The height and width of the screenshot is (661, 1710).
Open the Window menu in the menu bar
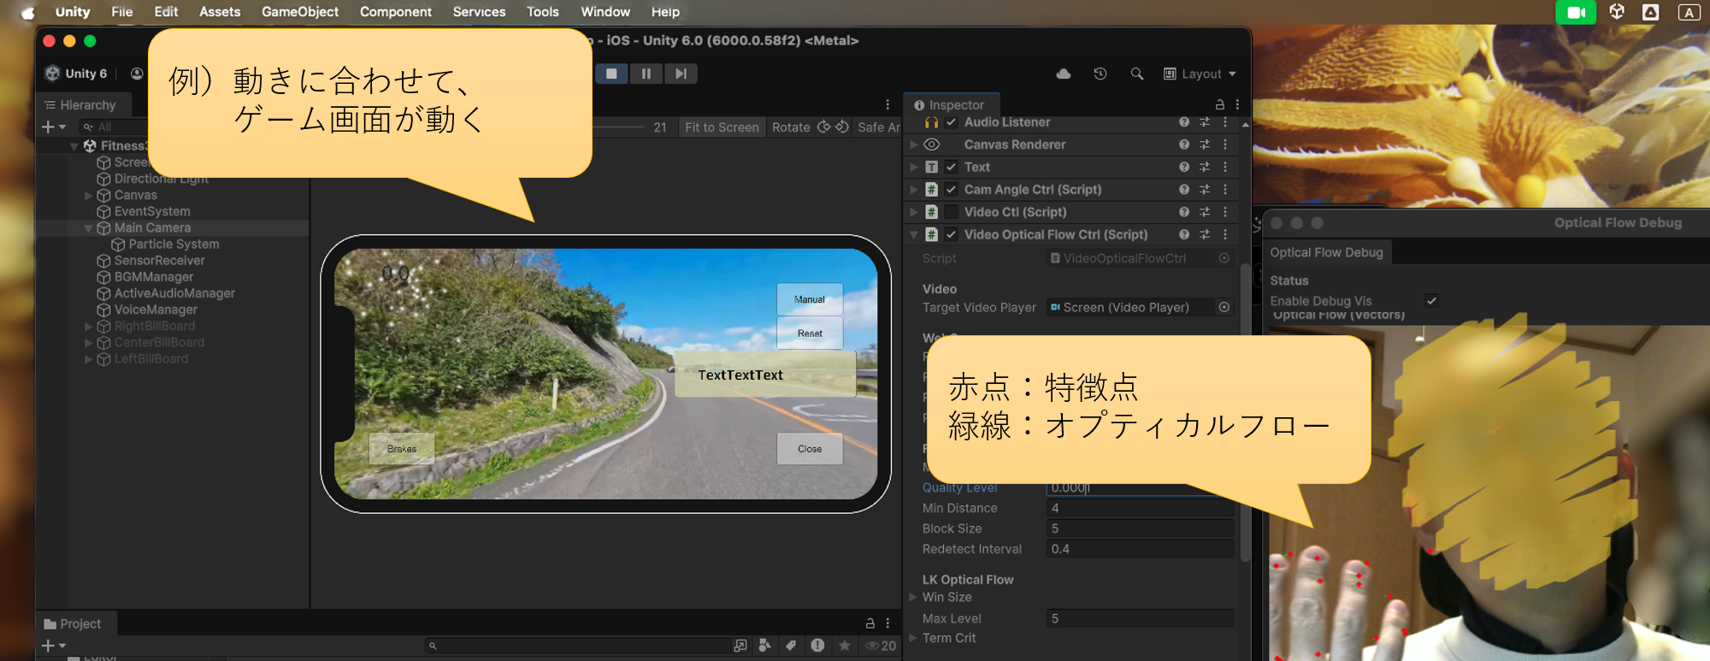(x=605, y=12)
